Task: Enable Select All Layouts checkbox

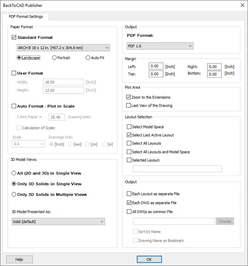Action: coord(129,143)
